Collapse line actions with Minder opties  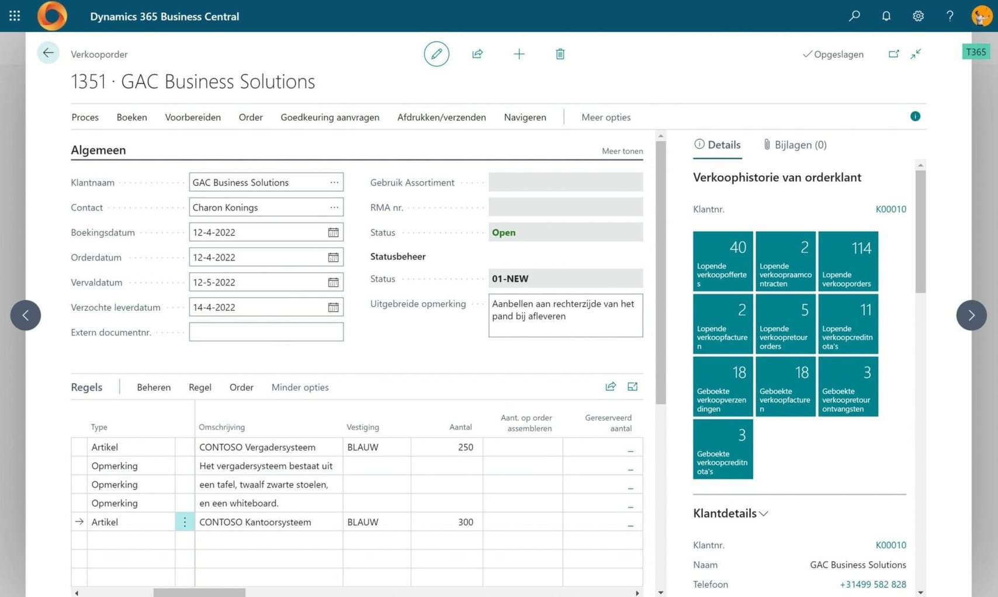[x=300, y=387]
